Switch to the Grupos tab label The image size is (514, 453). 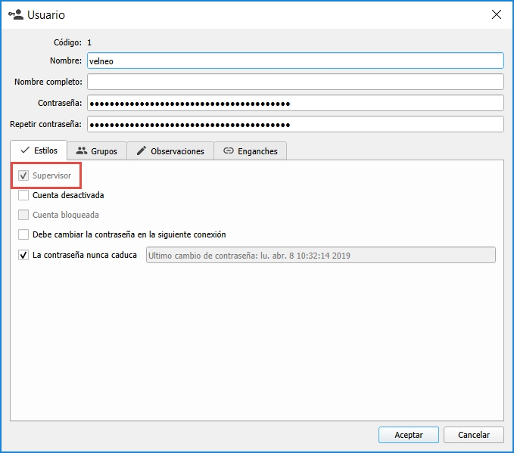104,151
